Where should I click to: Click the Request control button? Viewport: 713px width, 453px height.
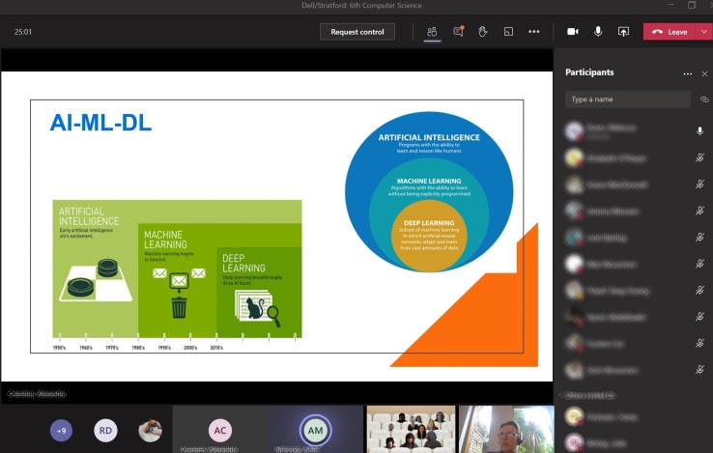tap(357, 31)
